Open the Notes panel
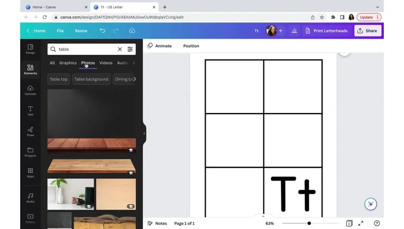This screenshot has height=229, width=404. 157,223
